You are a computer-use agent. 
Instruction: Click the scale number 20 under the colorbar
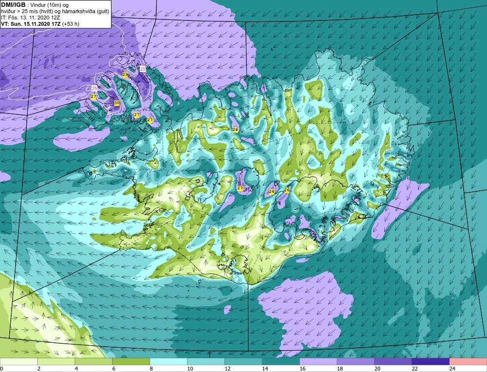click(377, 369)
